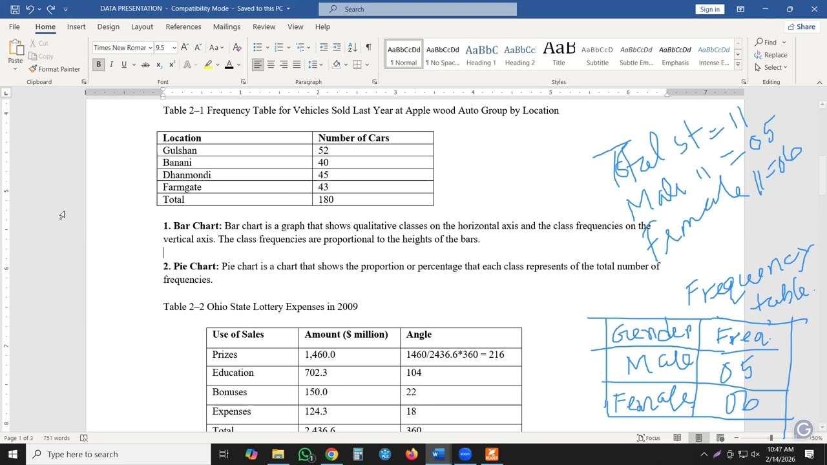Toggle Italic formatting
The width and height of the screenshot is (827, 465).
111,65
